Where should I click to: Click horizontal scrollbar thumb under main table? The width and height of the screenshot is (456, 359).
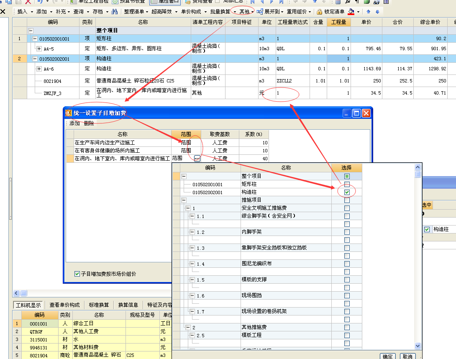[x=24, y=293]
